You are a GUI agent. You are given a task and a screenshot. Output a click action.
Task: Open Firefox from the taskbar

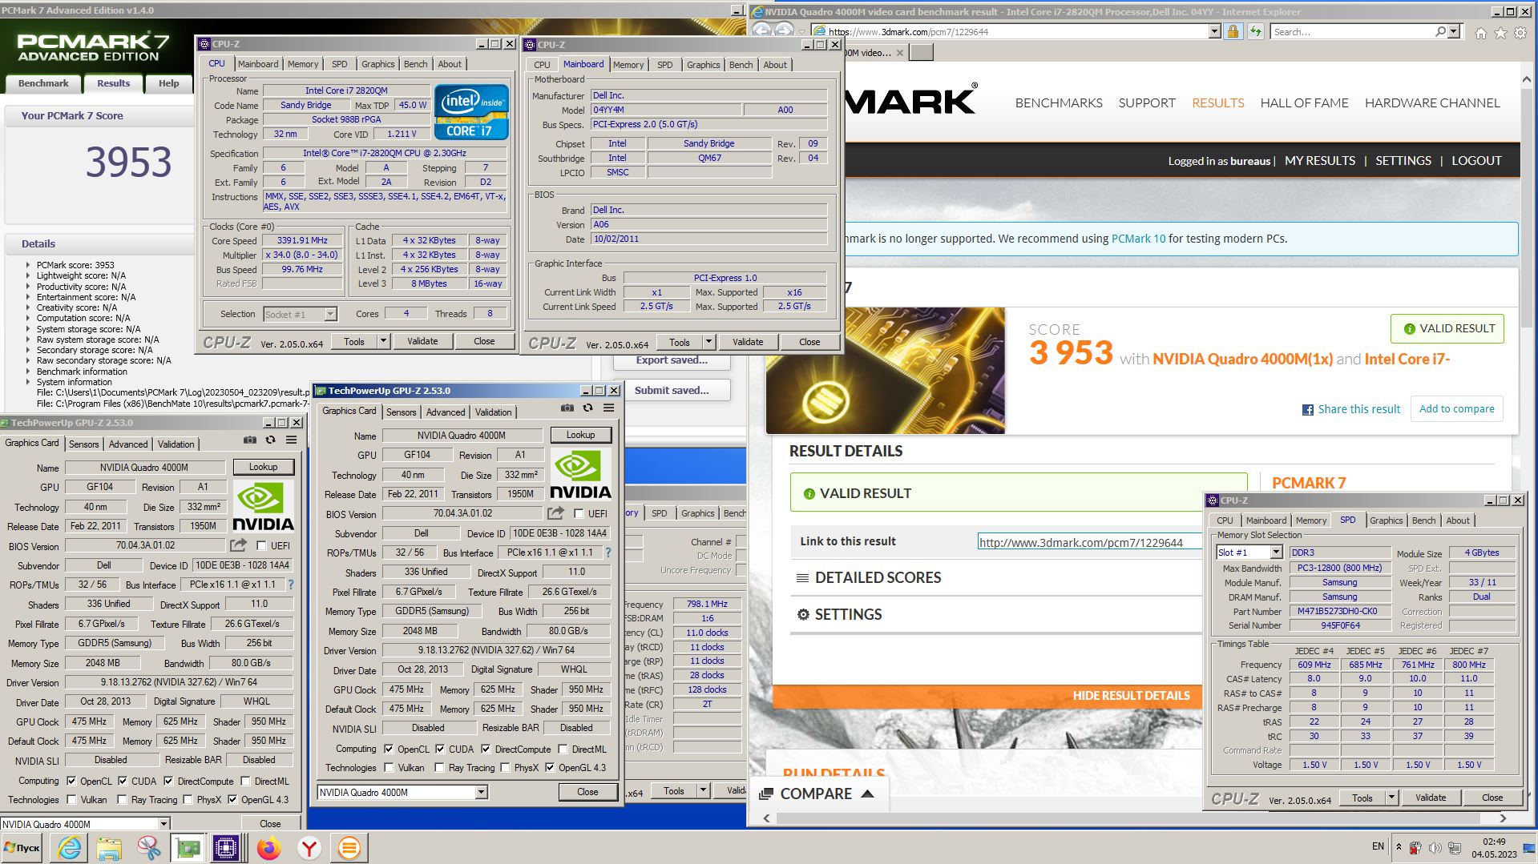(x=269, y=848)
